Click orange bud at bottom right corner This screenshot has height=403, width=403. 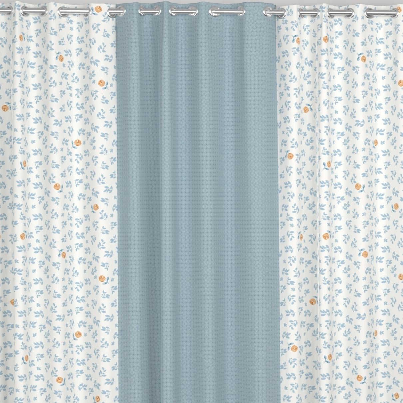(396, 395)
